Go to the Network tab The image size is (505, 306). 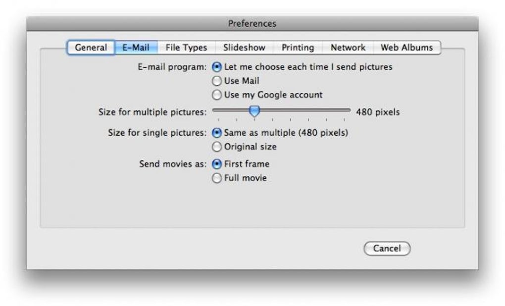point(348,48)
